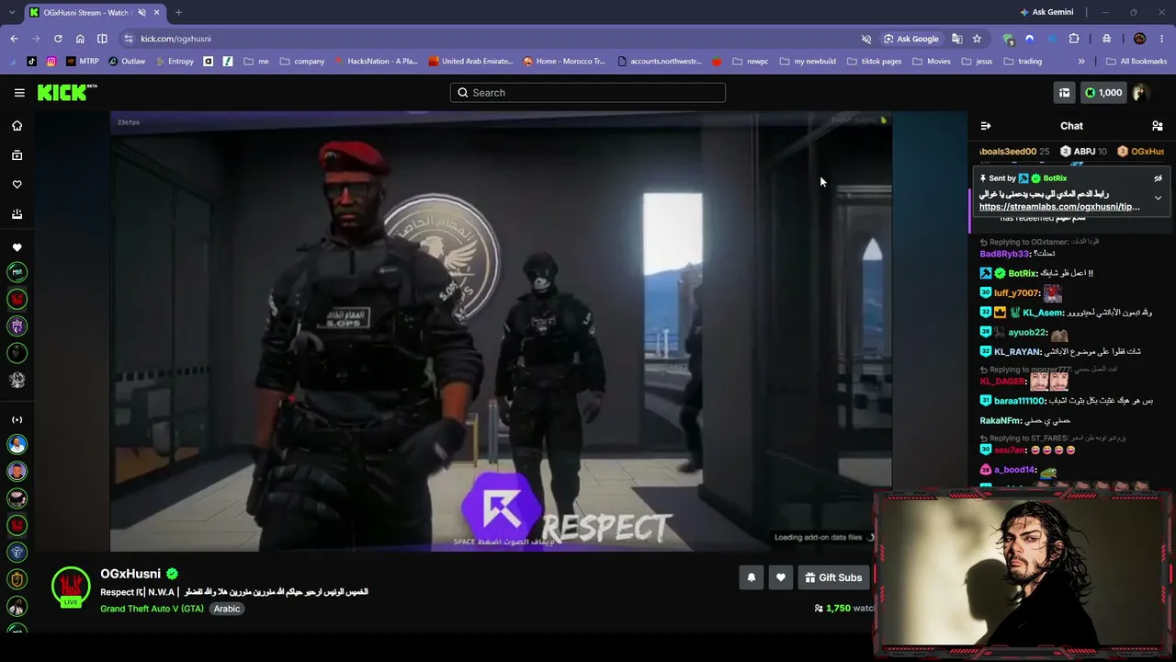This screenshot has height=662, width=1176.
Task: Open Home in the Kick sidebar
Action: point(17,126)
